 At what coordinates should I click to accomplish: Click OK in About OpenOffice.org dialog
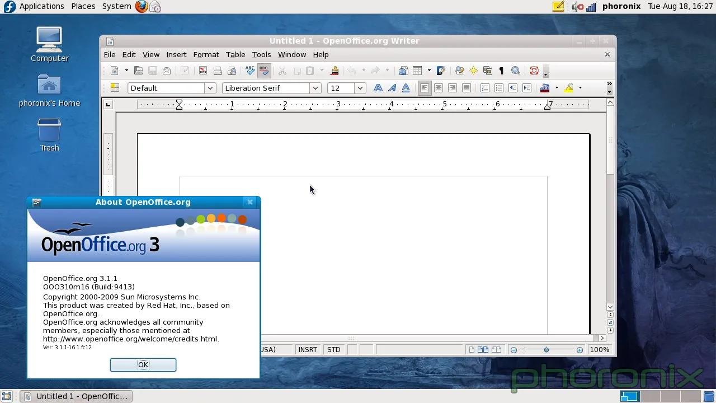click(143, 365)
